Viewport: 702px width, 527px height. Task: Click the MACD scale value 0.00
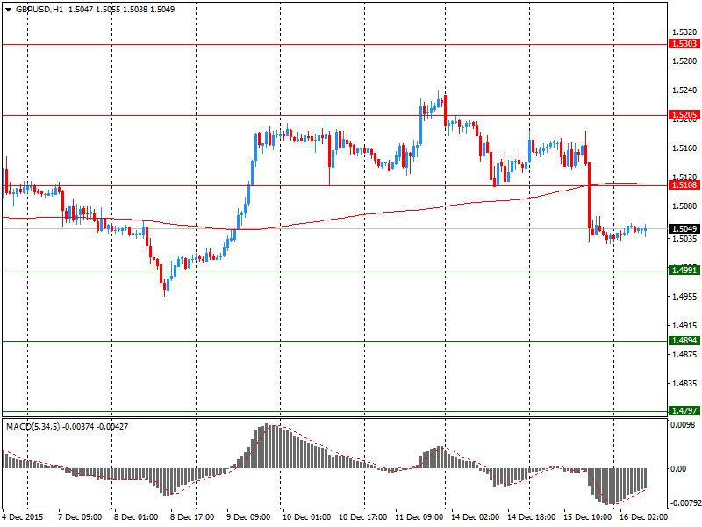tap(678, 469)
